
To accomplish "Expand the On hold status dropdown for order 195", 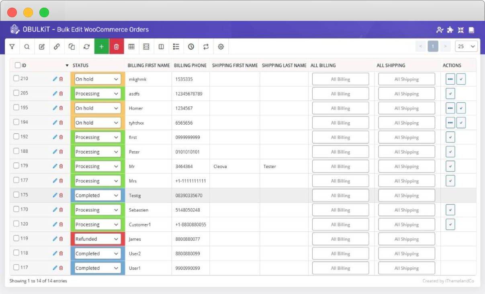I will (98, 108).
